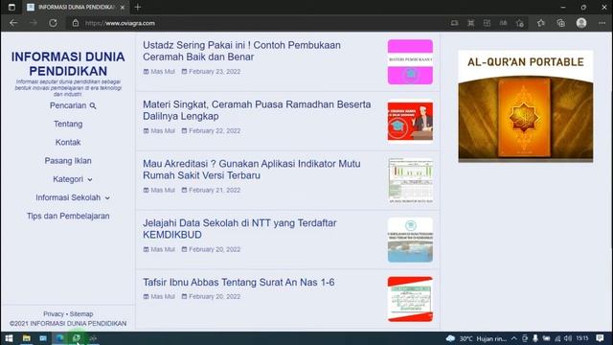Click the thumbnail of Data Sekolah NTT article

pos(410,240)
